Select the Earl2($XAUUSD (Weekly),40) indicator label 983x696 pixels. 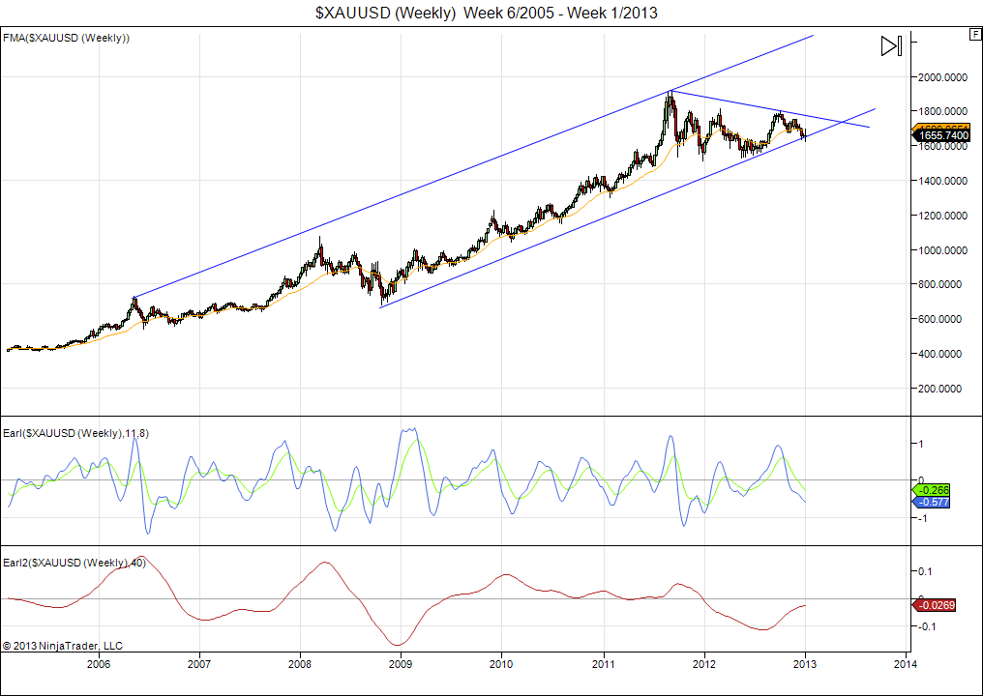pyautogui.click(x=74, y=562)
